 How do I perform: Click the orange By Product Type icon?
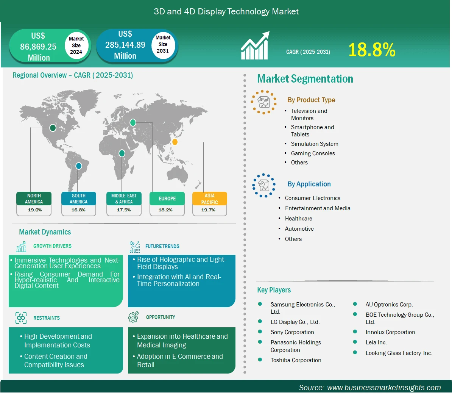tap(263, 102)
